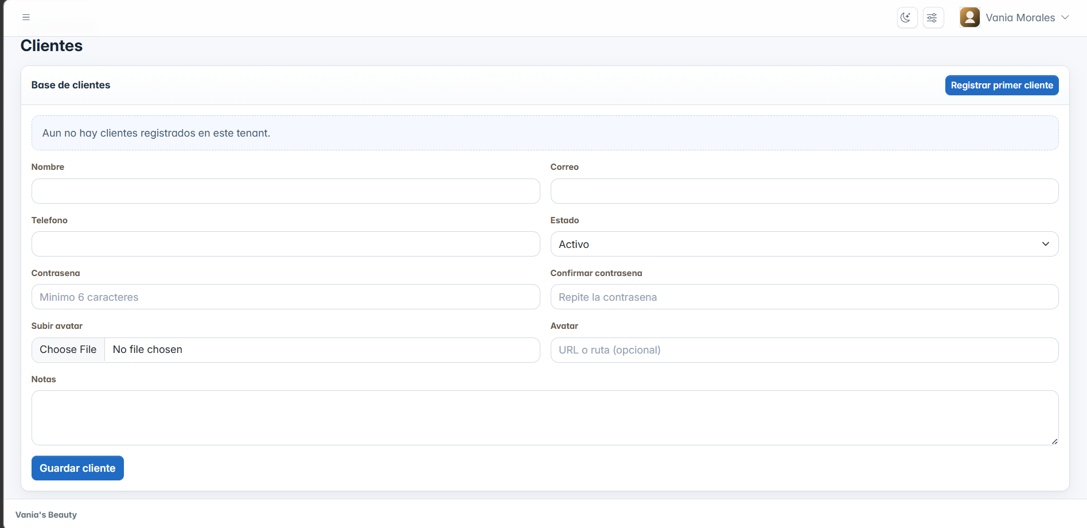Open the settings sliders icon
This screenshot has width=1087, height=528.
933,18
